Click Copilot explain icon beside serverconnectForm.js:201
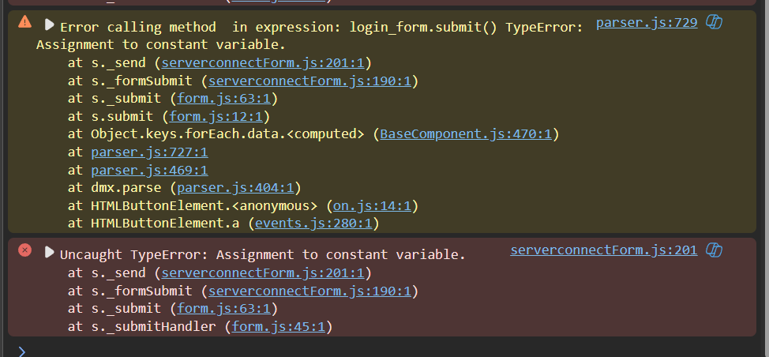Screen dimensions: 769x357 pos(715,250)
